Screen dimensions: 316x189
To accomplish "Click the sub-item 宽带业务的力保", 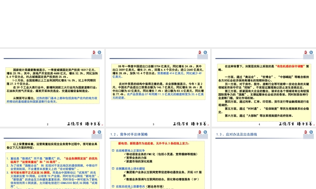I will coord(136,158).
